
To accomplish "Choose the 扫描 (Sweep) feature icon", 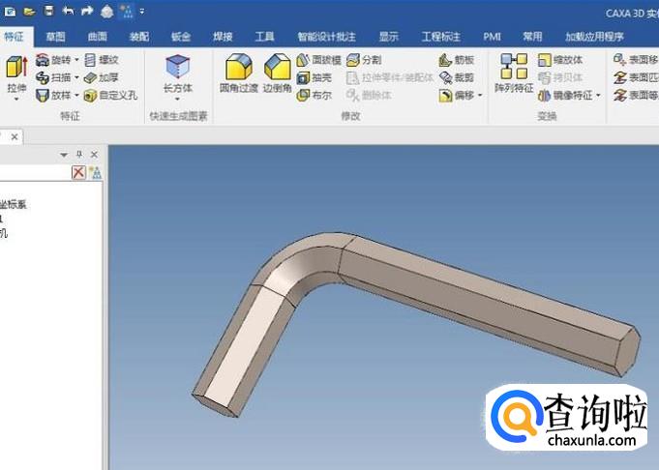I will pos(43,77).
